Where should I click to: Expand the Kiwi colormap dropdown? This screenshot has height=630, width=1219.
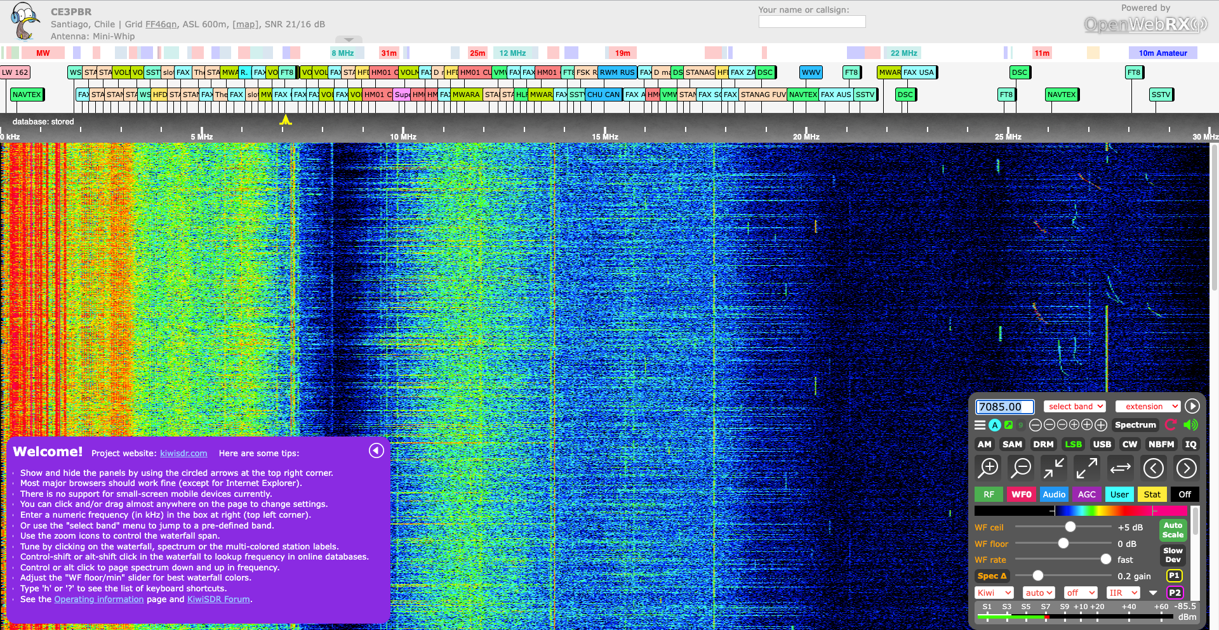(x=994, y=593)
